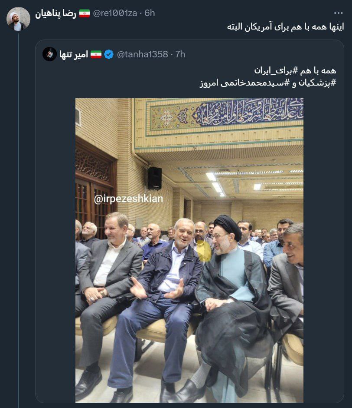Screen dimensions: 352x408
Task: Click Reza Panahian's profile avatar
Action: (18, 19)
